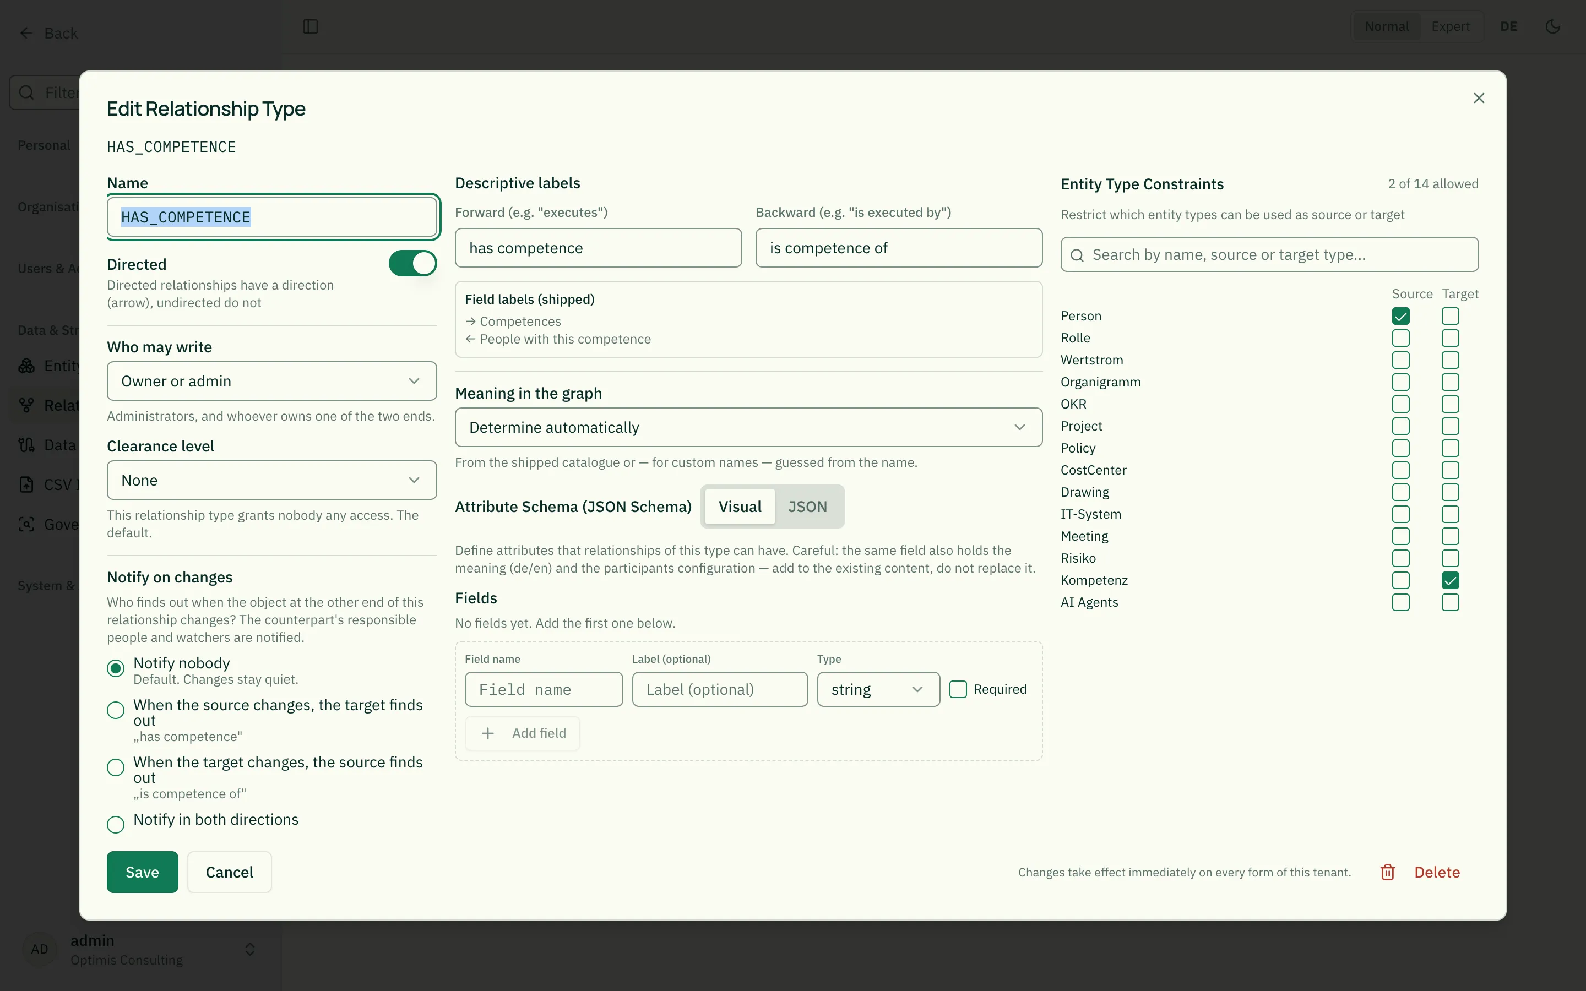Check Rolle as Source
This screenshot has height=991, width=1586.
coord(1400,338)
